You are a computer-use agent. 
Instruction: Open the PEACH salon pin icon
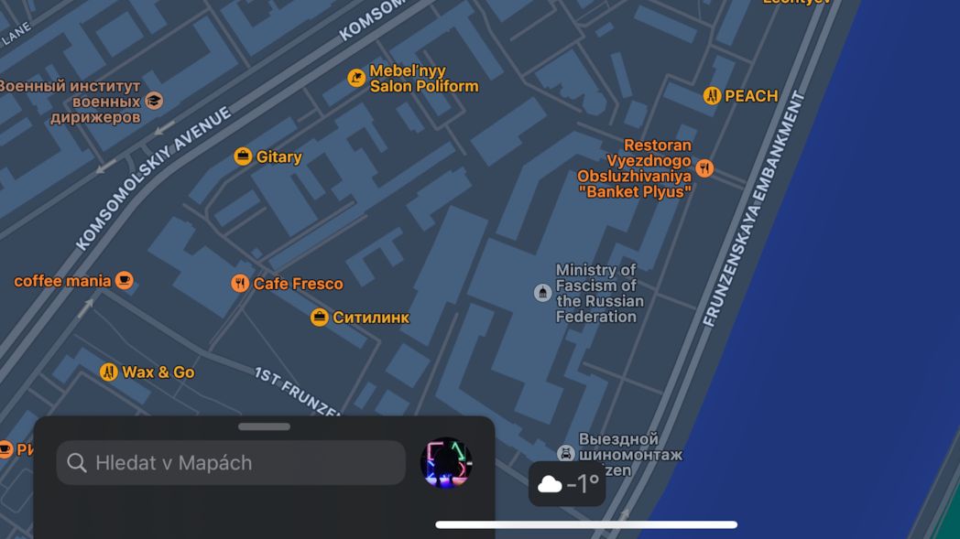(712, 95)
